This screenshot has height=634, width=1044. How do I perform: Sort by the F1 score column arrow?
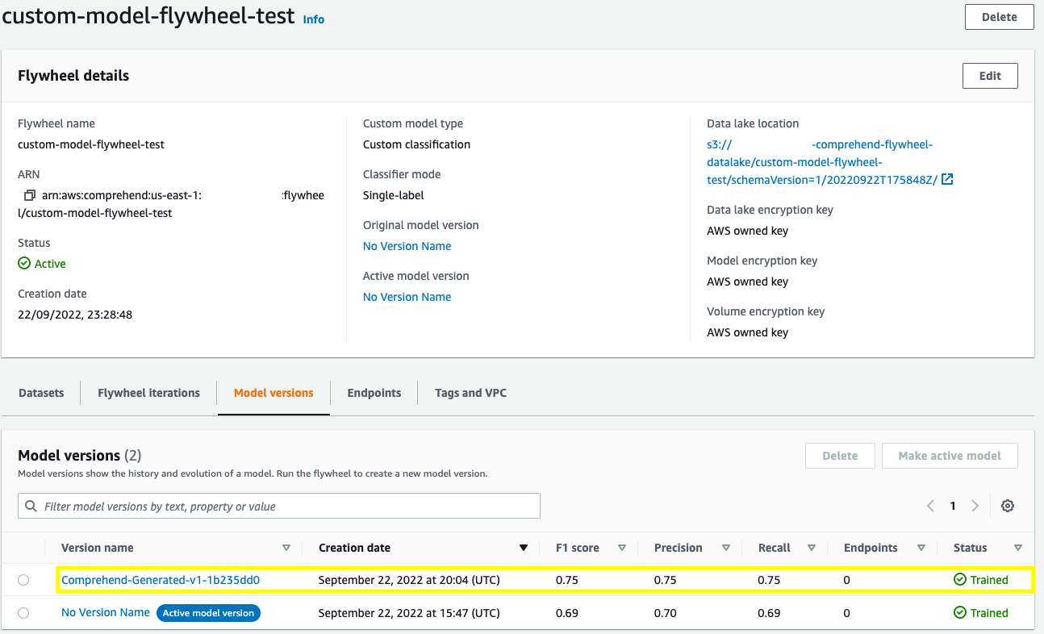point(621,548)
